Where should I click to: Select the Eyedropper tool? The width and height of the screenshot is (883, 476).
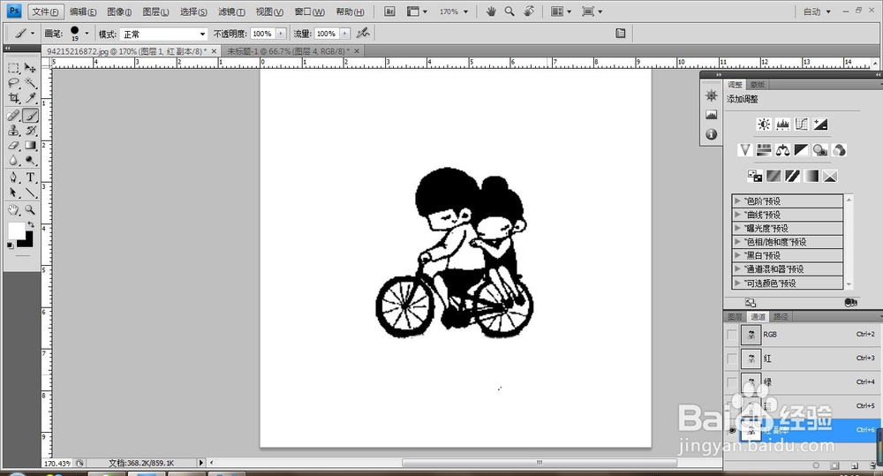pos(30,98)
